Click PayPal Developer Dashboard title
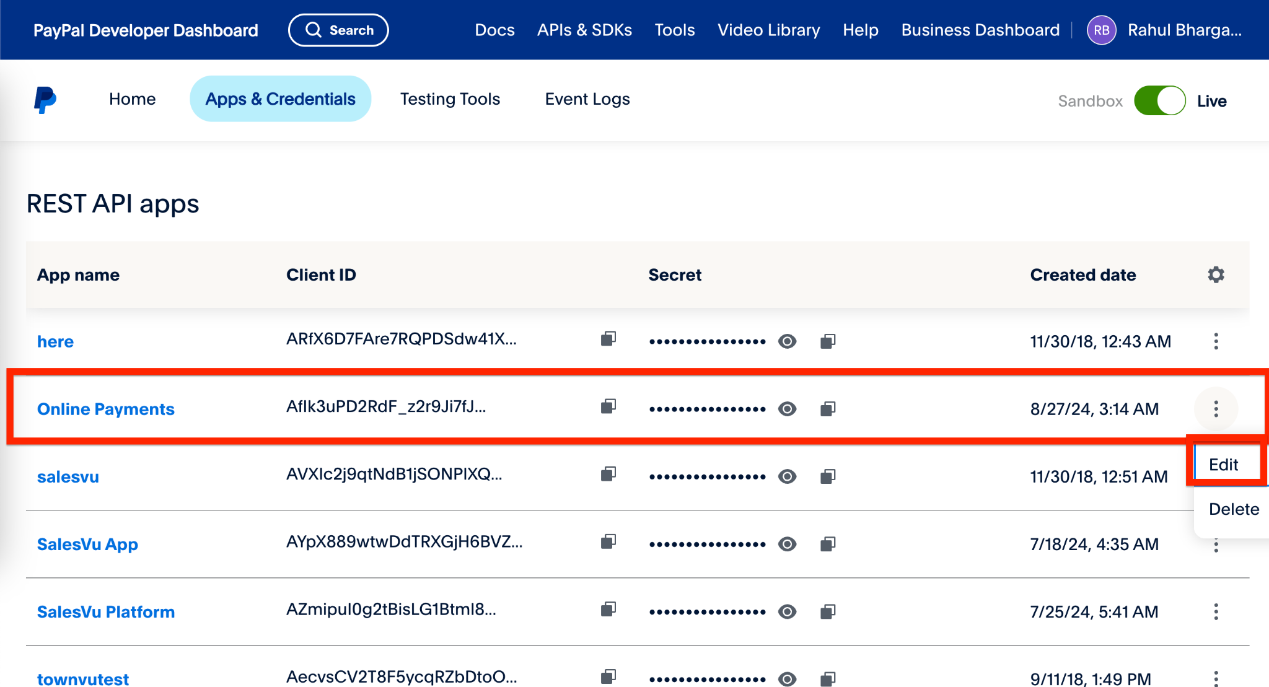This screenshot has width=1269, height=687. coord(146,30)
